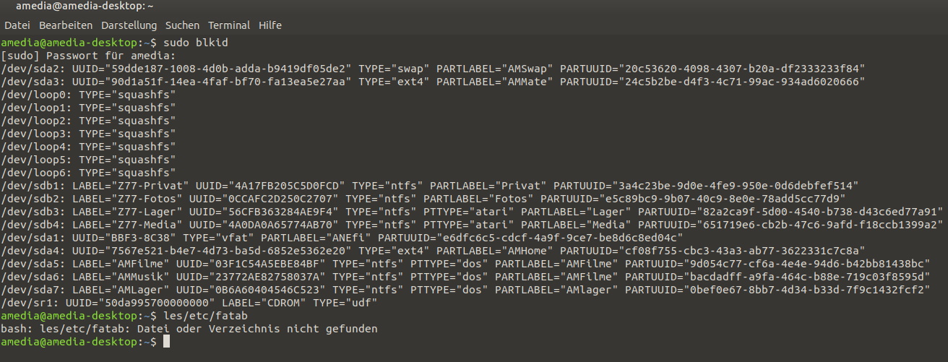Click the /dev/loop0 squashfs line
Screen dimensions: 948x362
(88, 95)
